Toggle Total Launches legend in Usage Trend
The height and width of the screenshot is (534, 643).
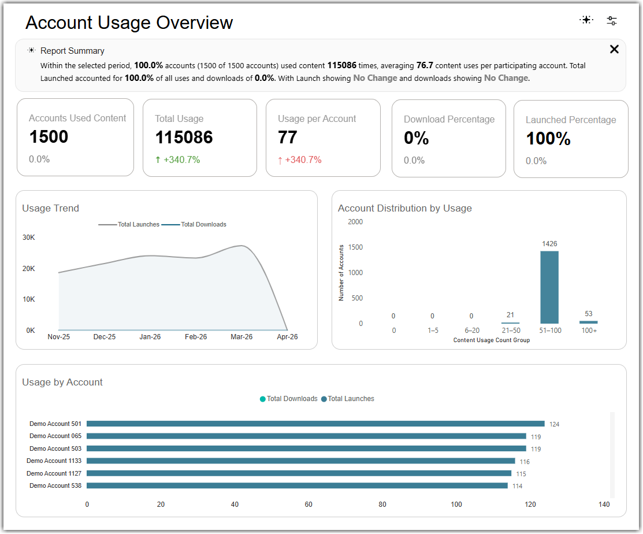[x=129, y=224]
